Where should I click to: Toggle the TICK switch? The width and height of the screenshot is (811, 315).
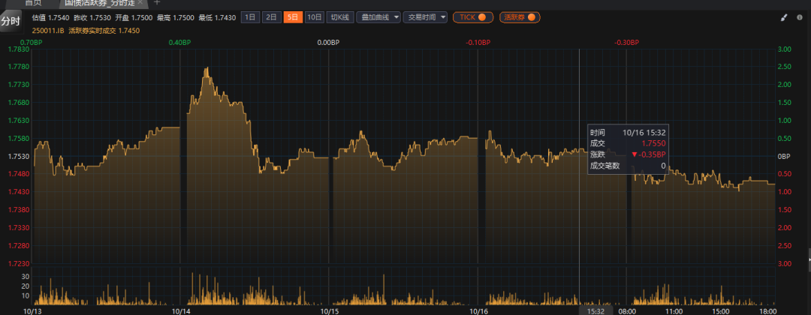point(473,16)
